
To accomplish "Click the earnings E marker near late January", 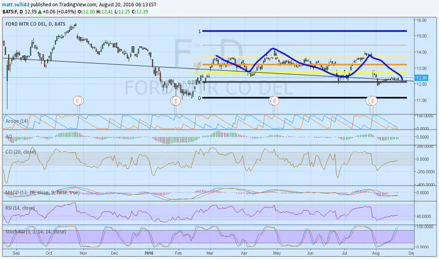I will point(176,100).
